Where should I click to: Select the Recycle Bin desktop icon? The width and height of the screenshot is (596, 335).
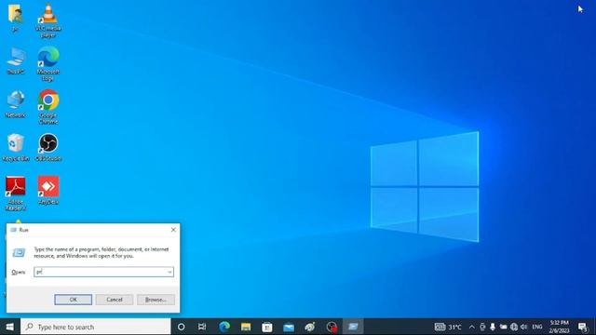click(16, 147)
